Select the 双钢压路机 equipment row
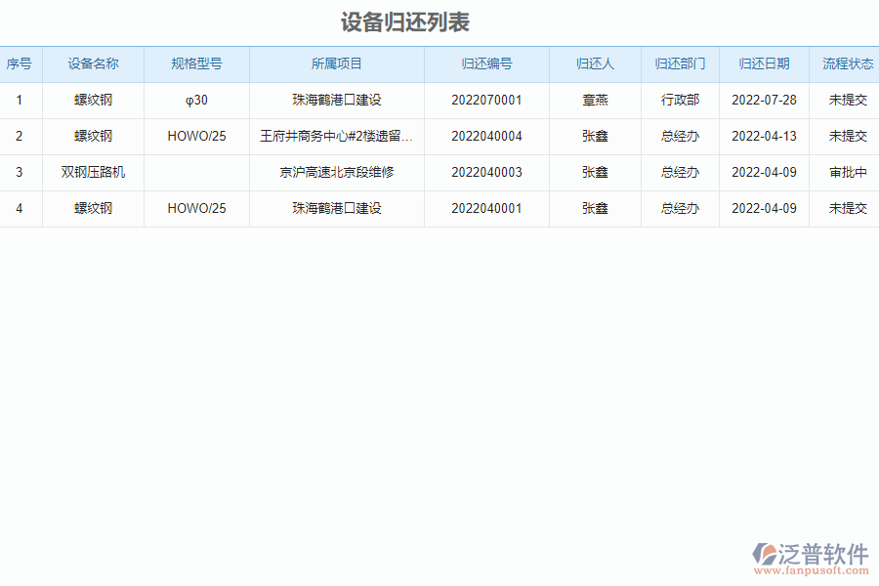This screenshot has width=879, height=586. click(x=94, y=172)
